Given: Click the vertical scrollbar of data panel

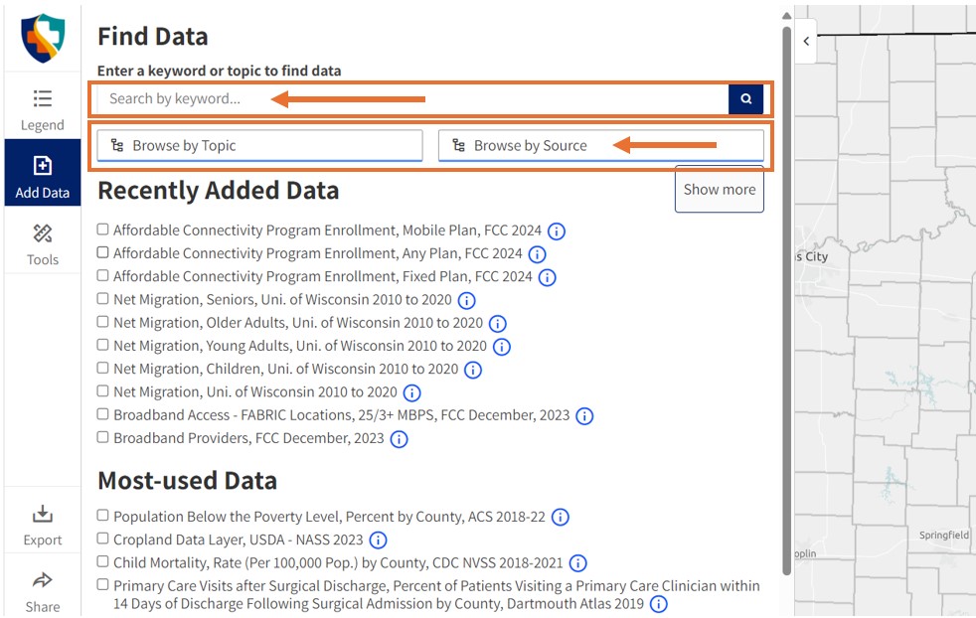Looking at the screenshot, I should (x=786, y=298).
